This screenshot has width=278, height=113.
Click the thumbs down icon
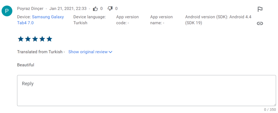point(110,9)
